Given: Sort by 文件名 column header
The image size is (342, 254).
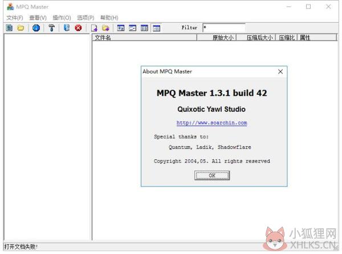Looking at the screenshot, I should 145,38.
